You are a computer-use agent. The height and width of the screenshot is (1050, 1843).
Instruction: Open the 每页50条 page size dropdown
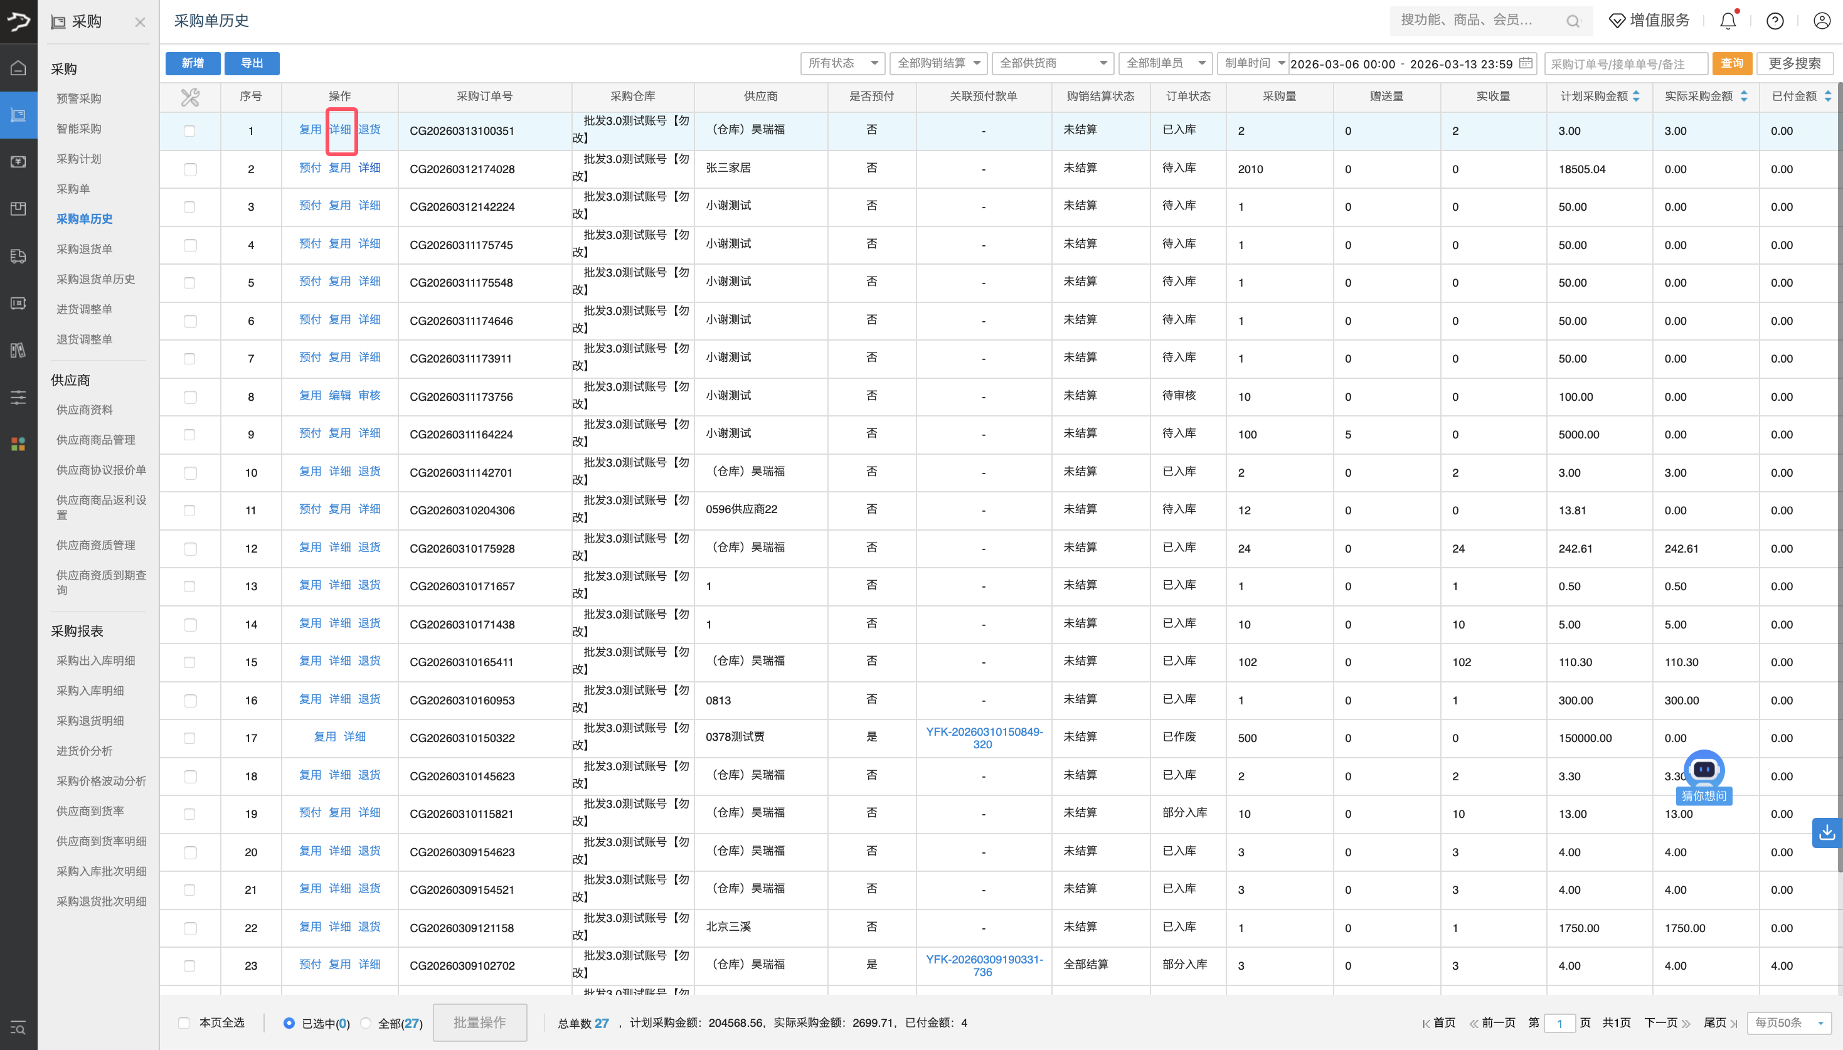pos(1788,1022)
